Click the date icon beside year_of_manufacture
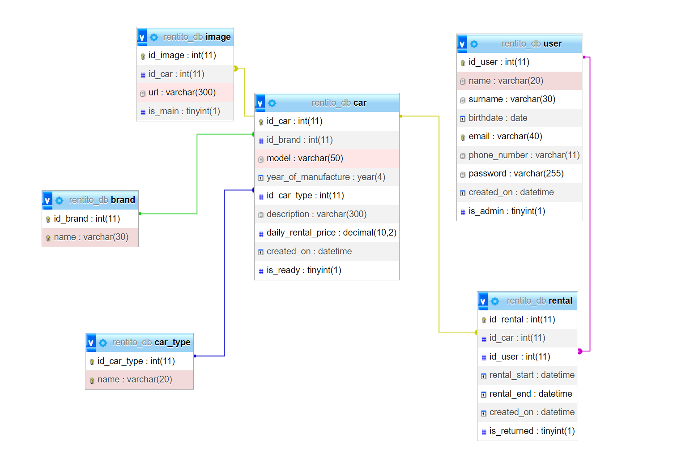The height and width of the screenshot is (472, 673). pyautogui.click(x=261, y=178)
